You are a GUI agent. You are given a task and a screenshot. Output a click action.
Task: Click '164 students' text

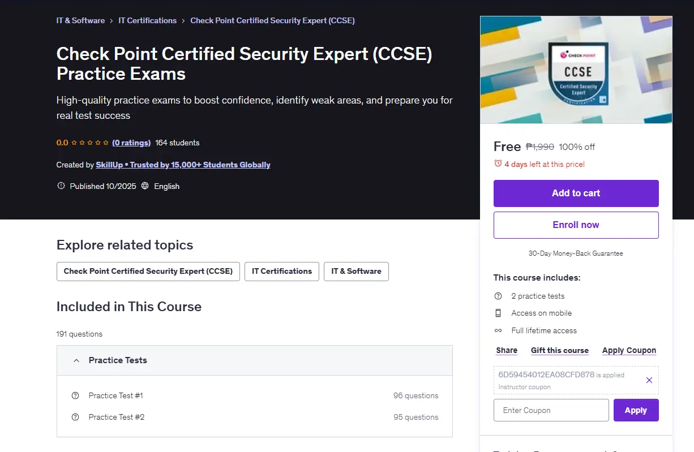177,143
